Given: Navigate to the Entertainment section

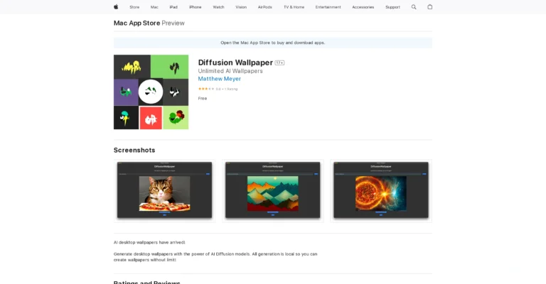Looking at the screenshot, I should point(328,7).
